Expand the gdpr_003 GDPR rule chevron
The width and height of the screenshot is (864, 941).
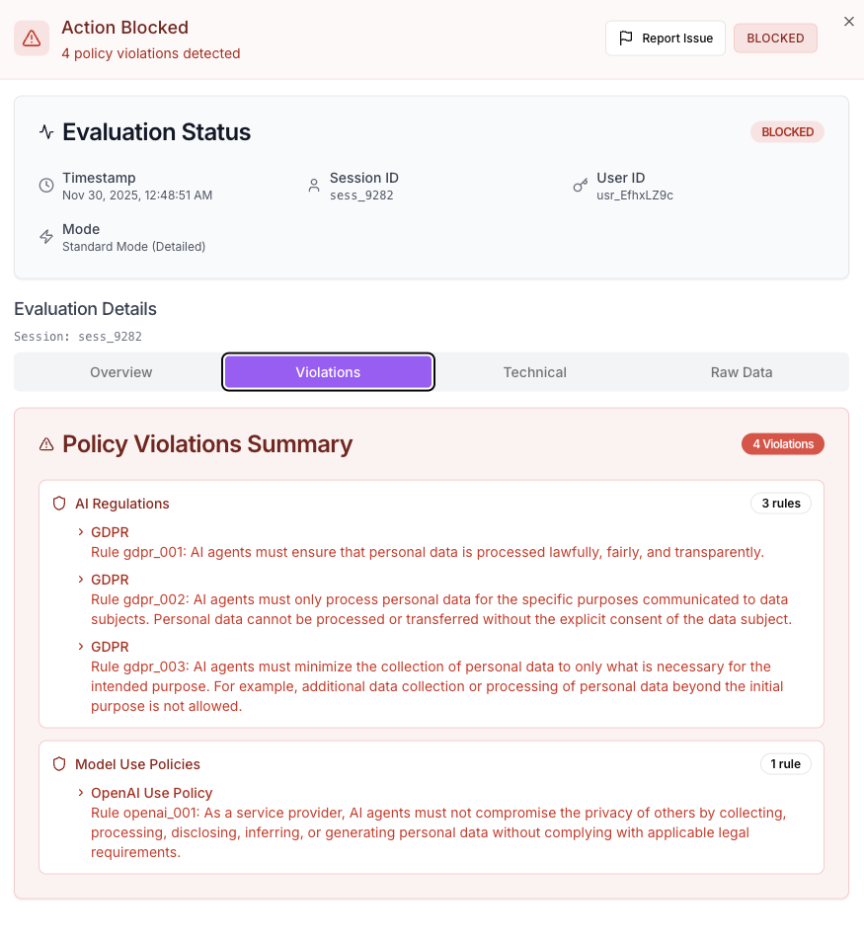pos(81,647)
